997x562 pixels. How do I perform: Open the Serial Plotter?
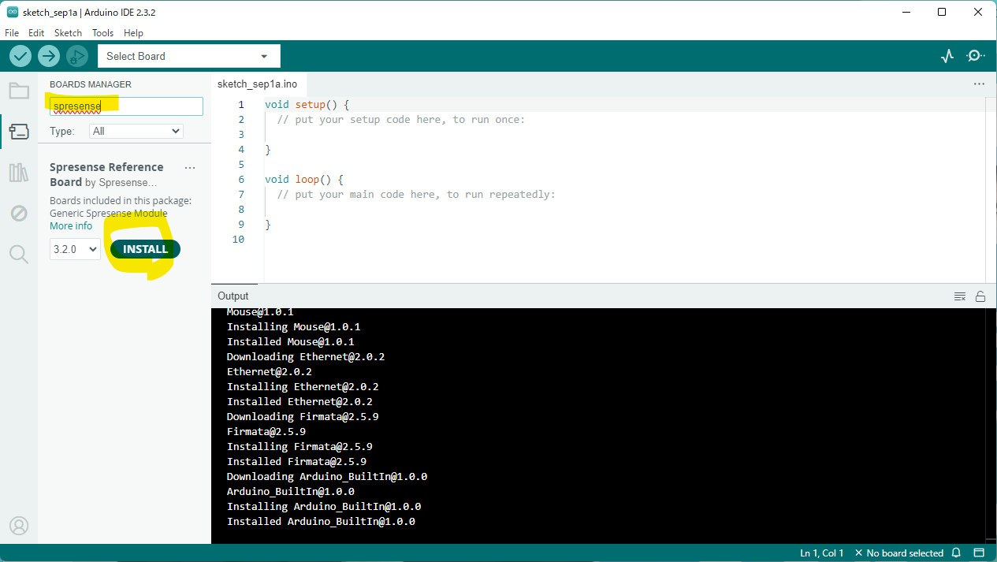(947, 56)
